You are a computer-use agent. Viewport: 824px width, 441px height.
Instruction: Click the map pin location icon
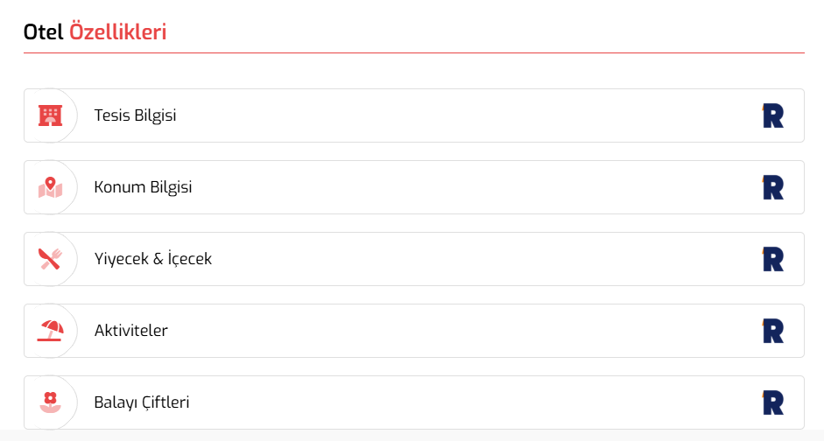51,187
